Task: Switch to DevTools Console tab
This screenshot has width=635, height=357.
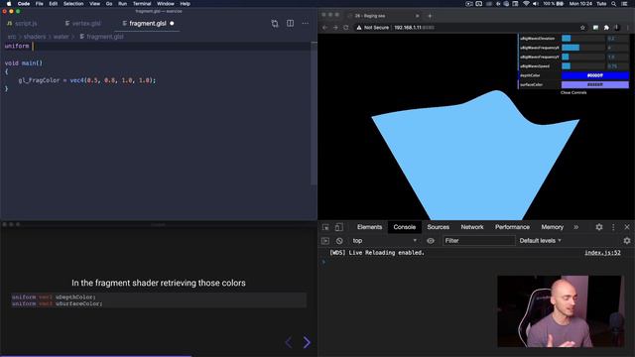Action: pos(404,227)
